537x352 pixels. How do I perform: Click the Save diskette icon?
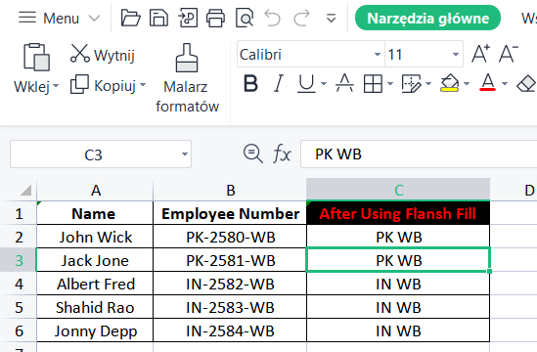tap(158, 18)
